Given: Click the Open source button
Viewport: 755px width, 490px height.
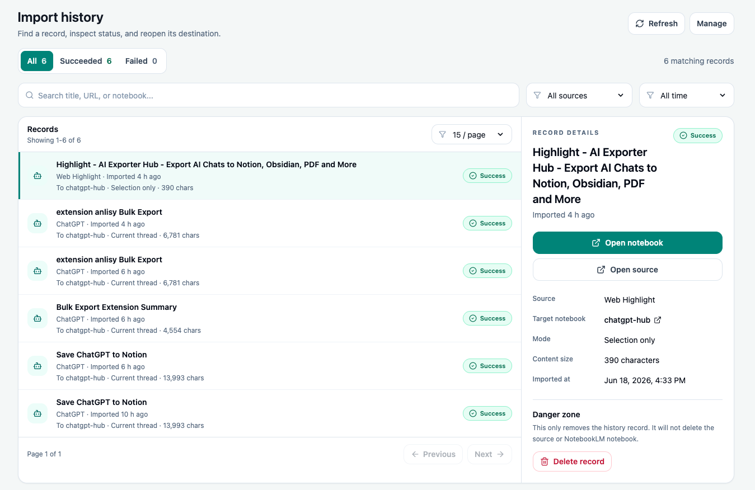Looking at the screenshot, I should coord(627,270).
